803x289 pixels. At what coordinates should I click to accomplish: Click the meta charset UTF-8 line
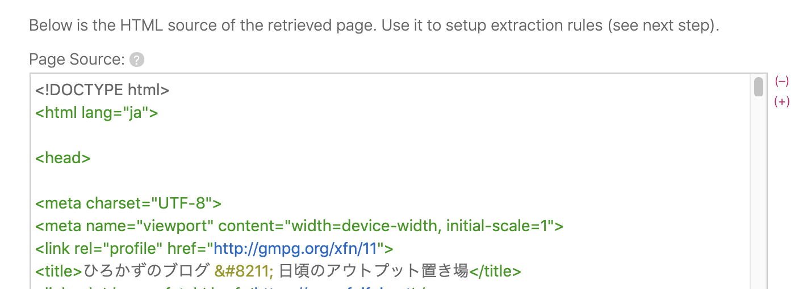point(128,203)
